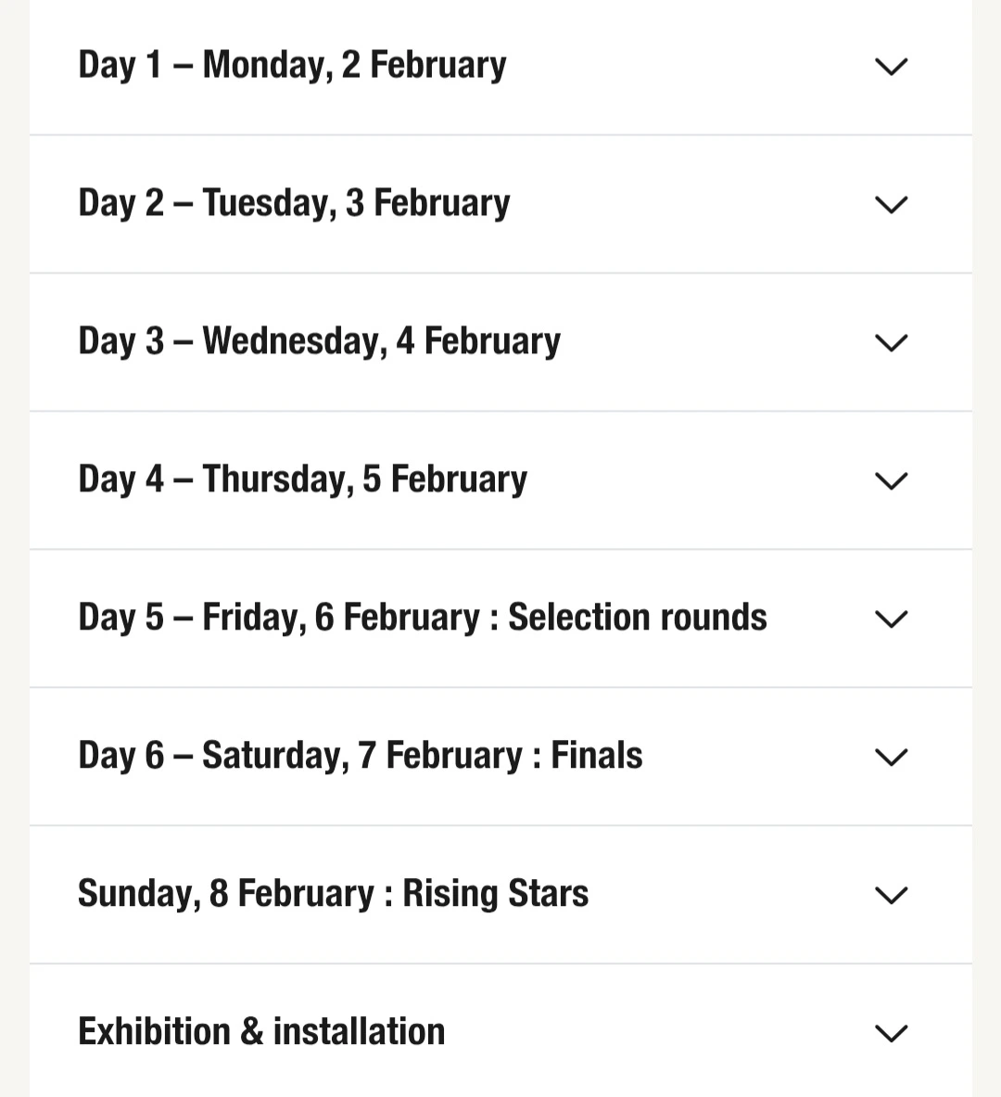1001x1097 pixels.
Task: Click the arrow icon on the Finals row
Action: click(x=891, y=758)
